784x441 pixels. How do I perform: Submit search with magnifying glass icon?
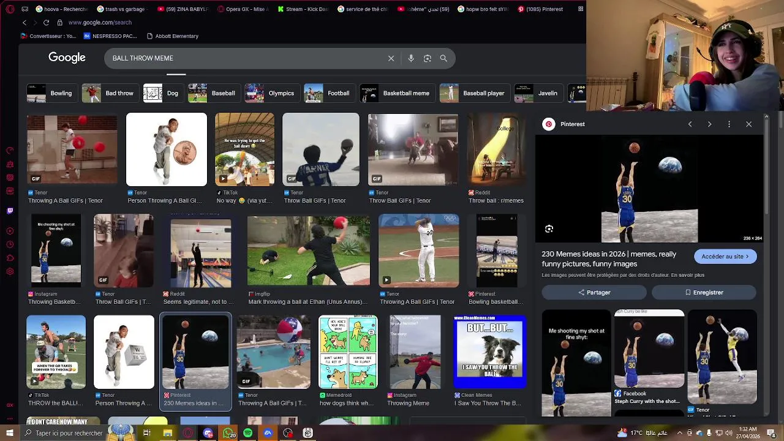tap(443, 58)
